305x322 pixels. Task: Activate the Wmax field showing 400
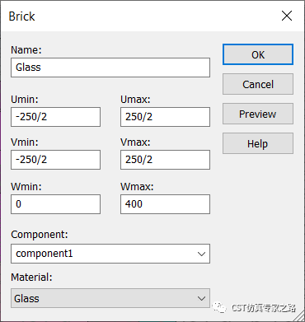(x=165, y=204)
